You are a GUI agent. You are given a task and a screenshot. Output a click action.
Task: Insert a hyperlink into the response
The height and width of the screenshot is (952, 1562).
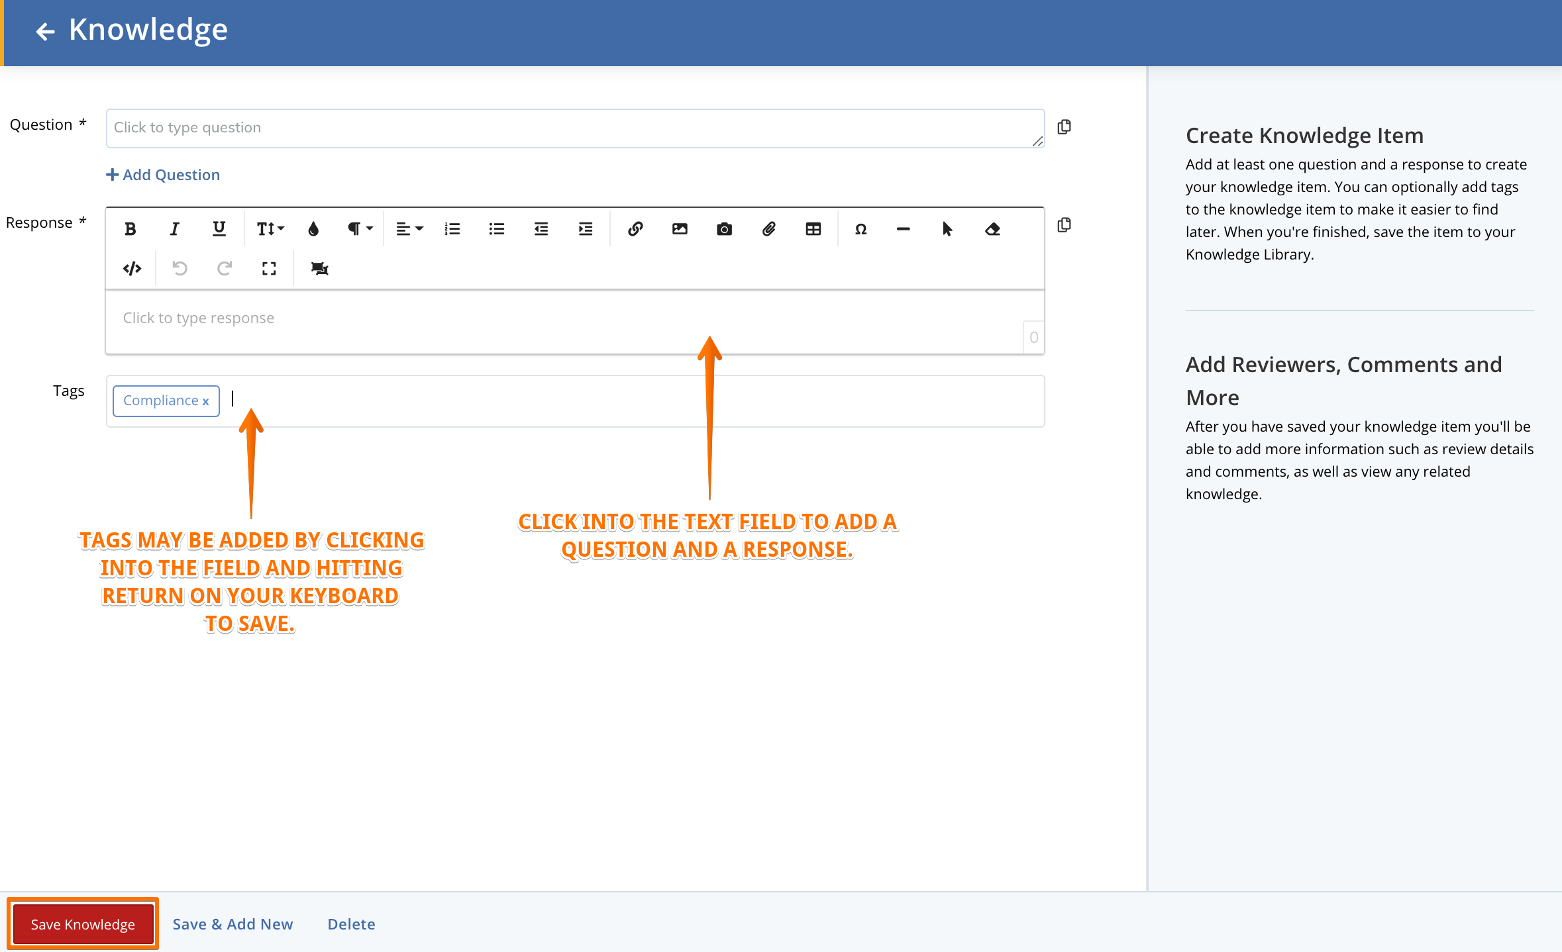[635, 229]
